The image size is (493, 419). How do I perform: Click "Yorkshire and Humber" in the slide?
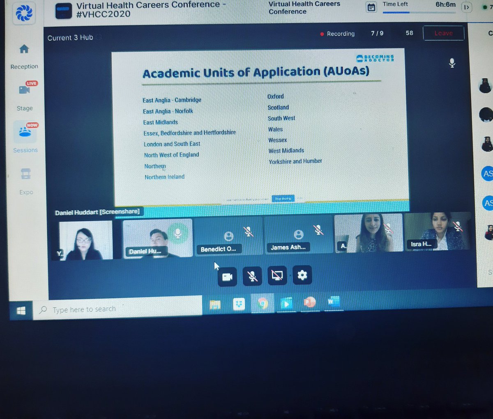coord(295,161)
